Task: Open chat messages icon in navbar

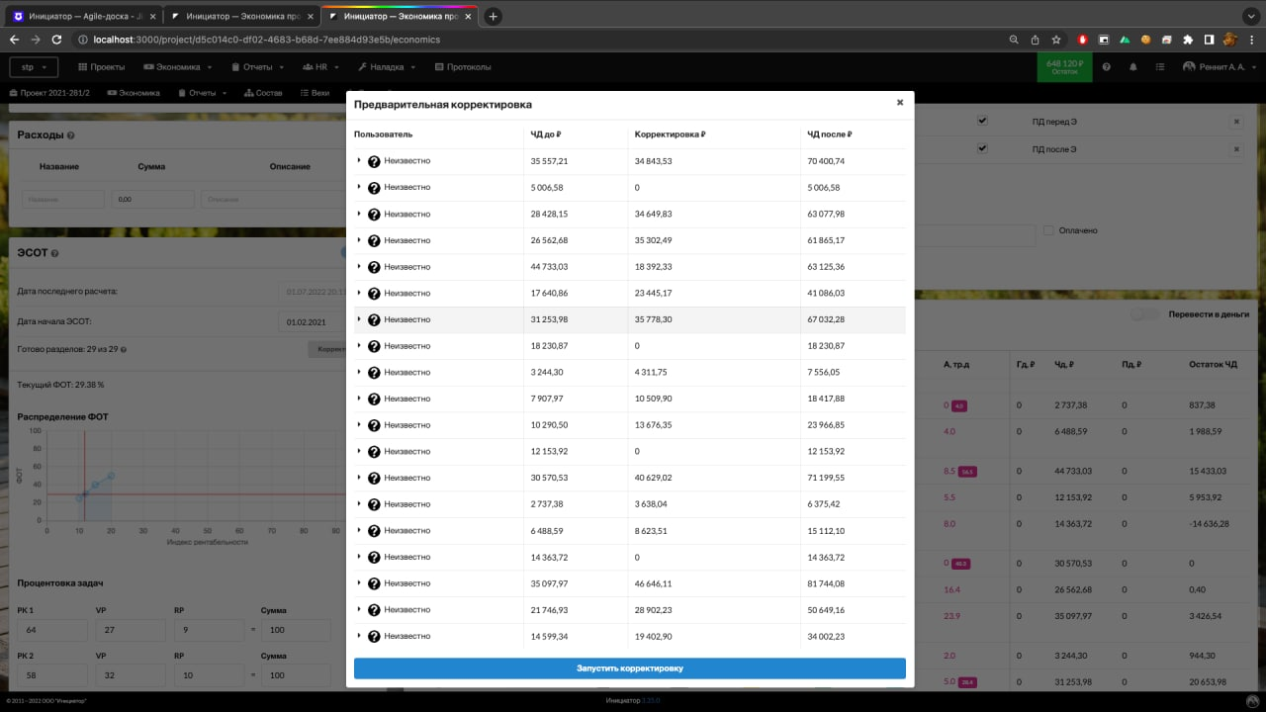Action: 1159,67
